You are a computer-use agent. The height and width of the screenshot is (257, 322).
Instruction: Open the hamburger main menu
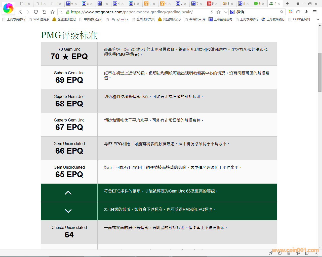[315, 12]
